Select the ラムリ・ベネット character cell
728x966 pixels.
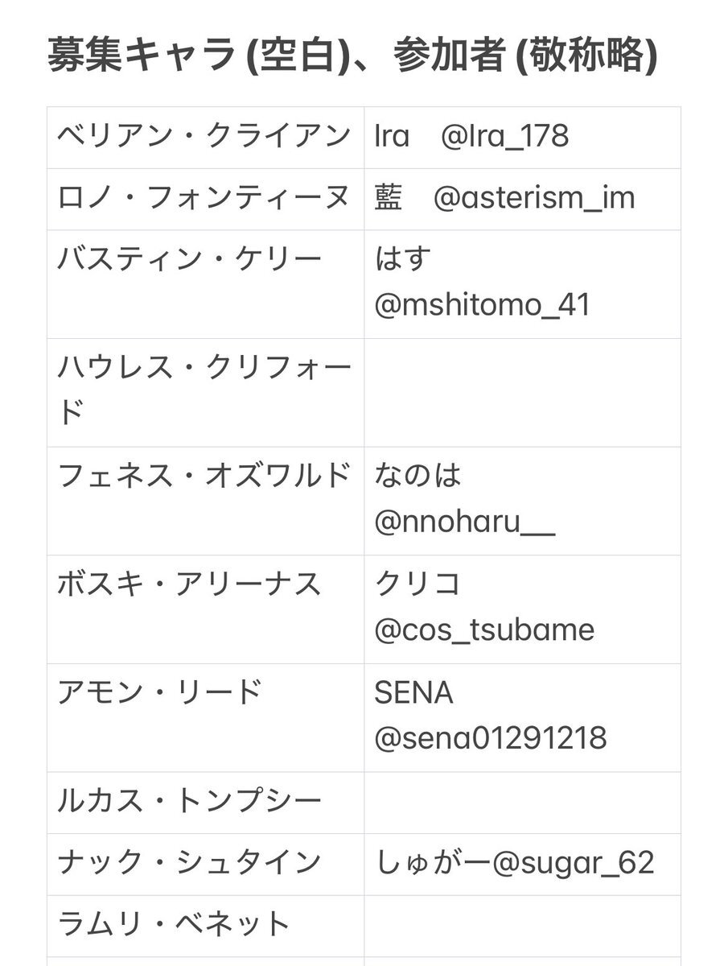pyautogui.click(x=174, y=924)
